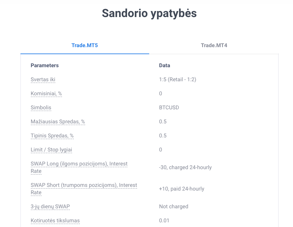Click the Tipinis Spredas, % label
This screenshot has width=293, height=227.
tap(52, 135)
